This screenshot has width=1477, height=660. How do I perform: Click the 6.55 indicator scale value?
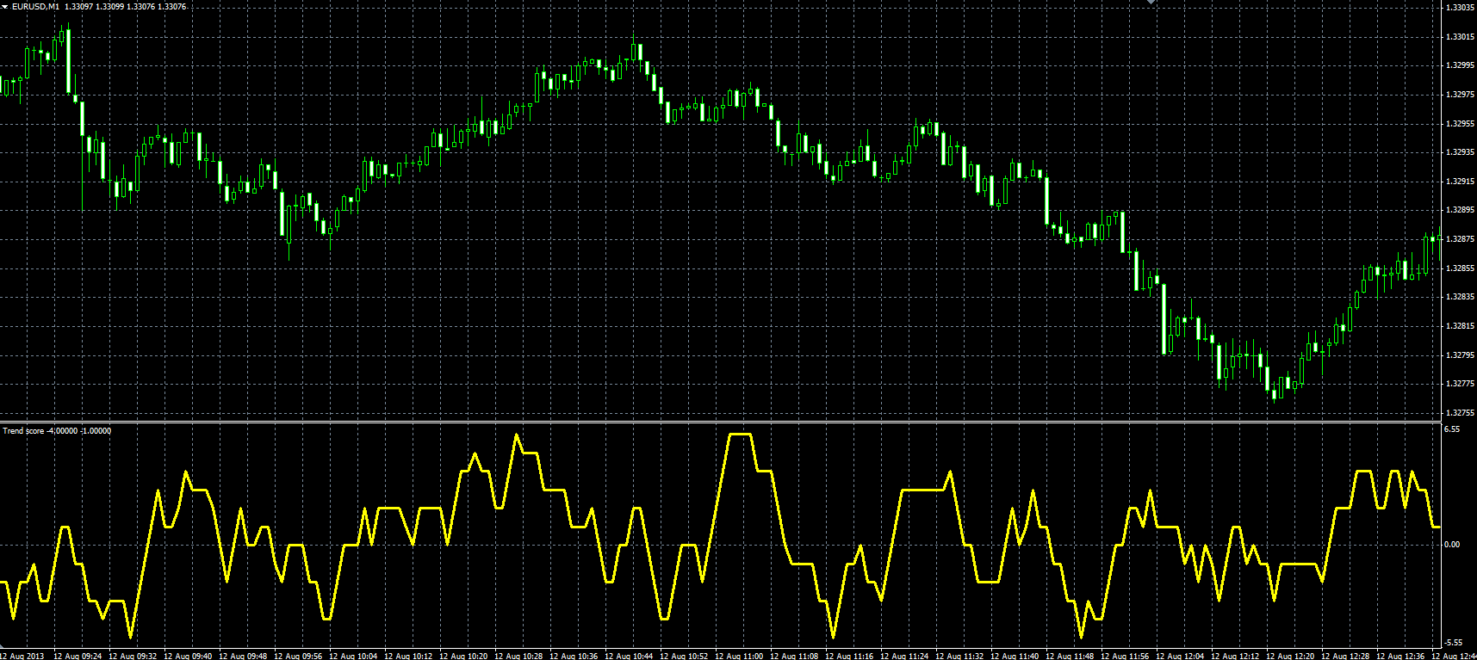(x=1451, y=429)
